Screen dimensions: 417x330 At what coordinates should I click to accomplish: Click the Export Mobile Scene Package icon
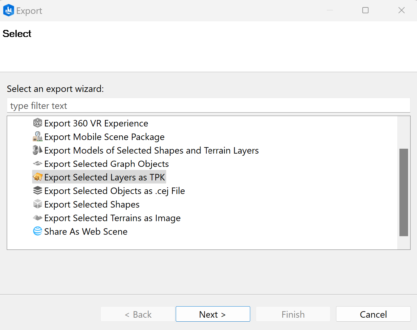click(x=37, y=137)
